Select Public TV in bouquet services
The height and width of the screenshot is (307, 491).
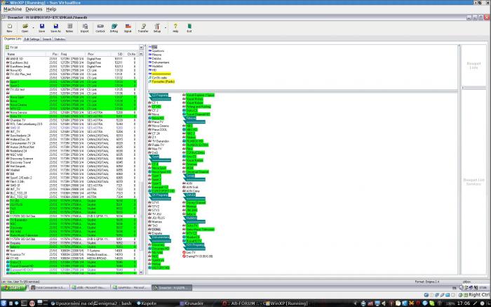point(158,145)
